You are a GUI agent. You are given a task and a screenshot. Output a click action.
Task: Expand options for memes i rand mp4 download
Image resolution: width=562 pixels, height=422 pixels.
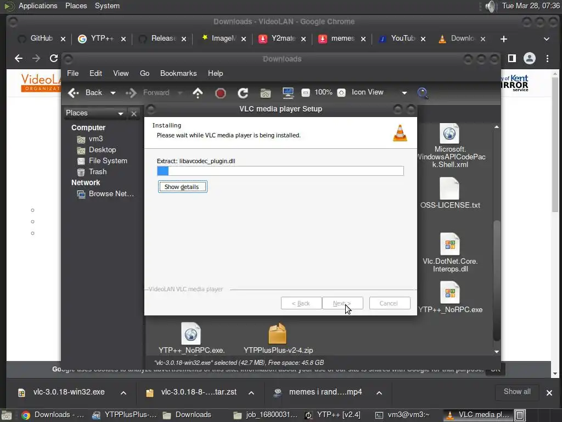click(x=379, y=393)
